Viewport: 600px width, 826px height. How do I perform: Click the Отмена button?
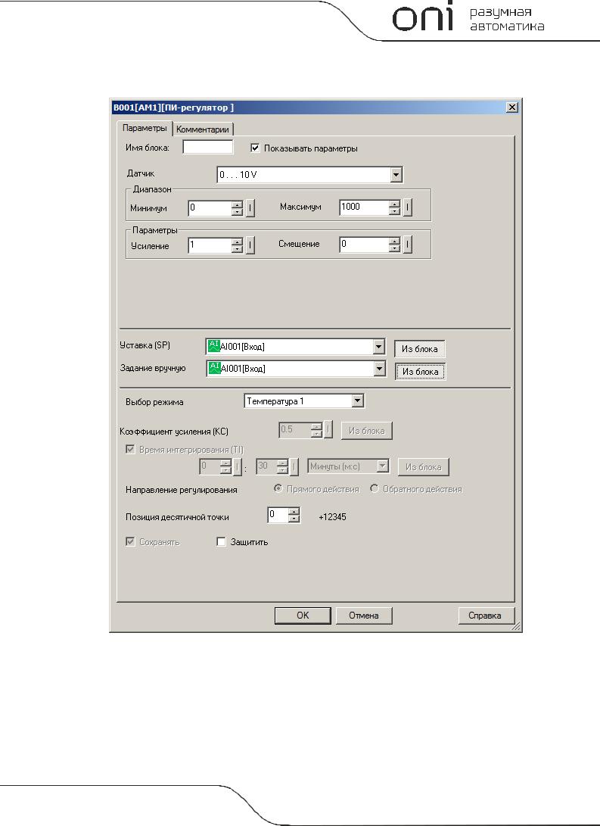point(364,616)
